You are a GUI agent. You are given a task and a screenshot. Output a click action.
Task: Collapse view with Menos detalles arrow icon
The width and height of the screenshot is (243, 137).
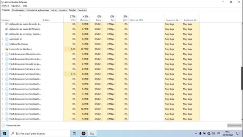coord(3,125)
